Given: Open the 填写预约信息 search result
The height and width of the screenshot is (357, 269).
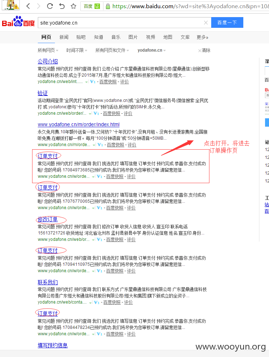Looking at the screenshot, I should (53, 345).
